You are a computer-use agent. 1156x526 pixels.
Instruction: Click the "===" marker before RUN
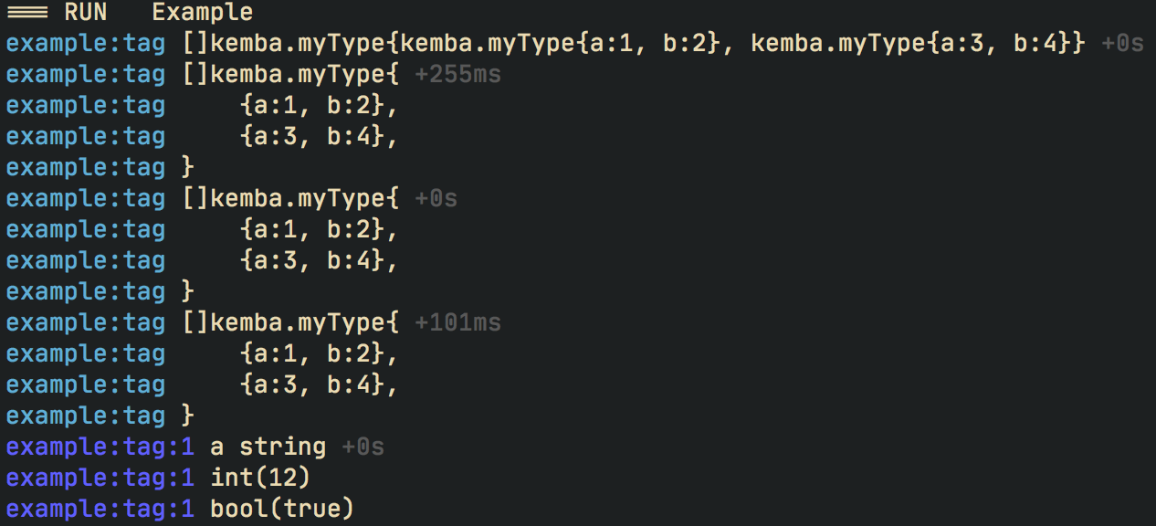pos(26,12)
